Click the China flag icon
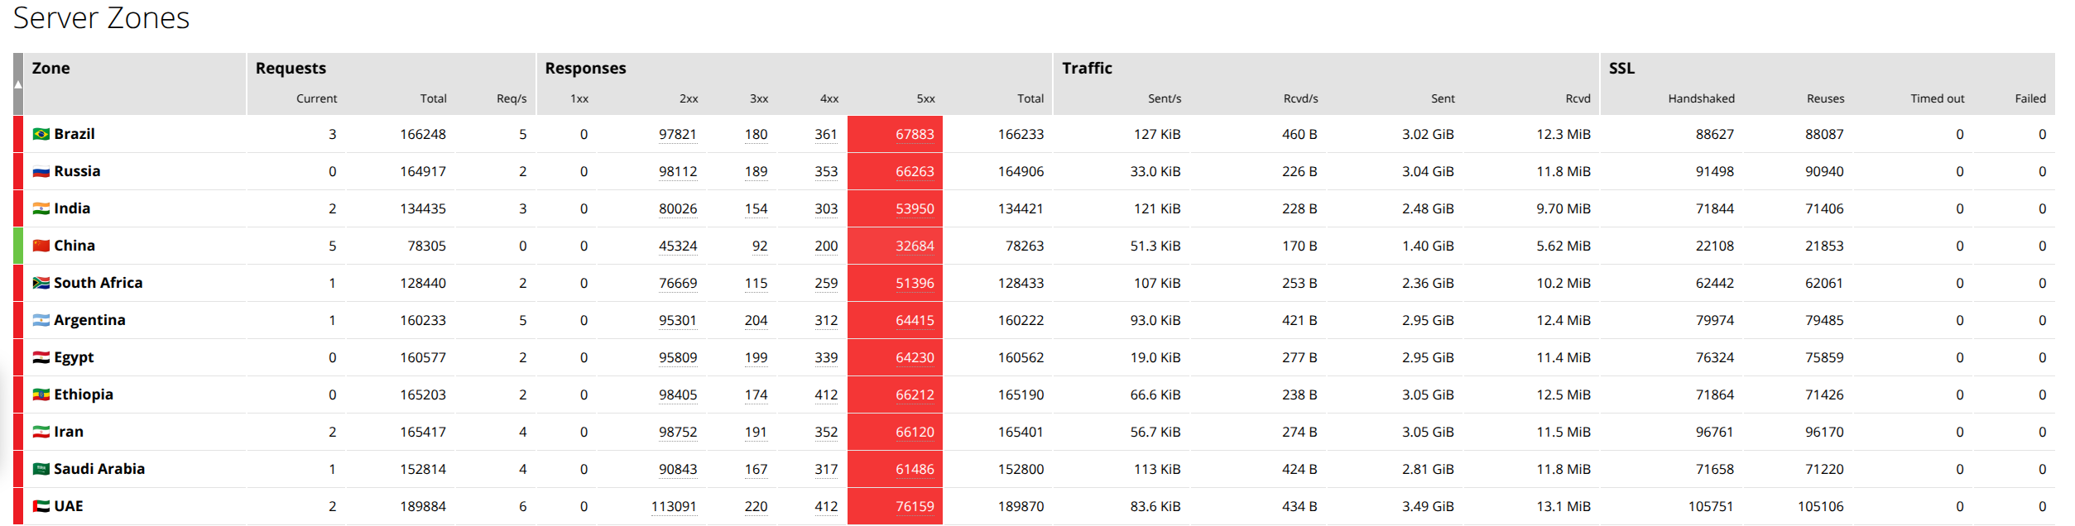The width and height of the screenshot is (2075, 526). (x=41, y=246)
